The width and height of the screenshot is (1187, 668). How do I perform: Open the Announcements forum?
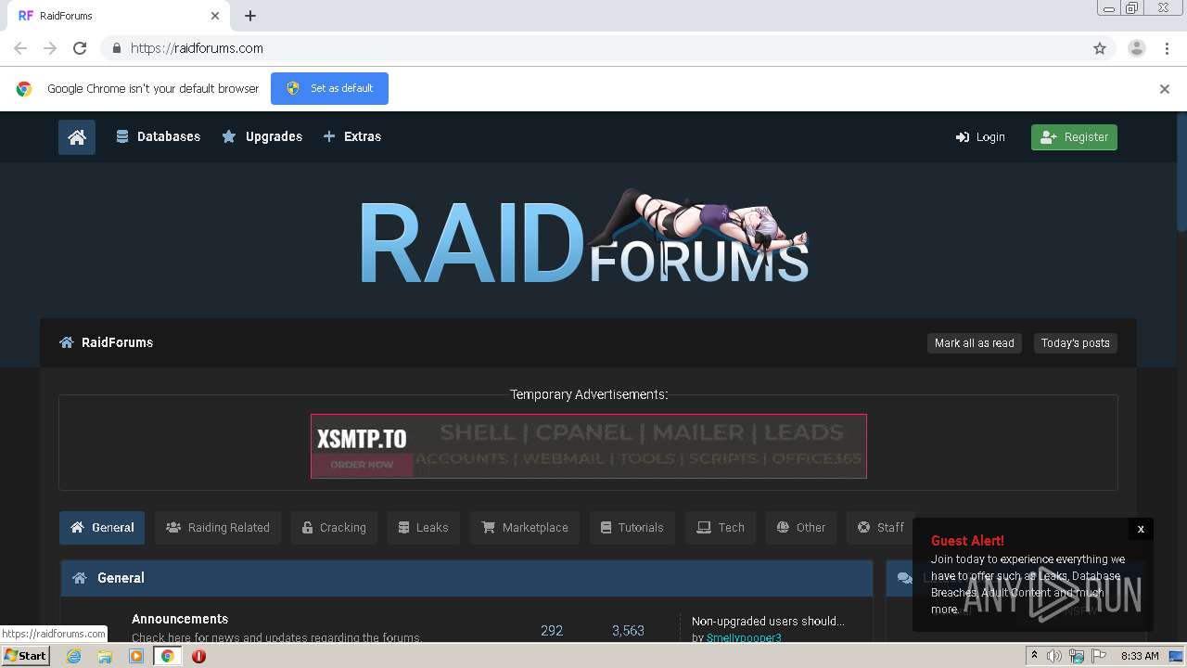click(180, 619)
